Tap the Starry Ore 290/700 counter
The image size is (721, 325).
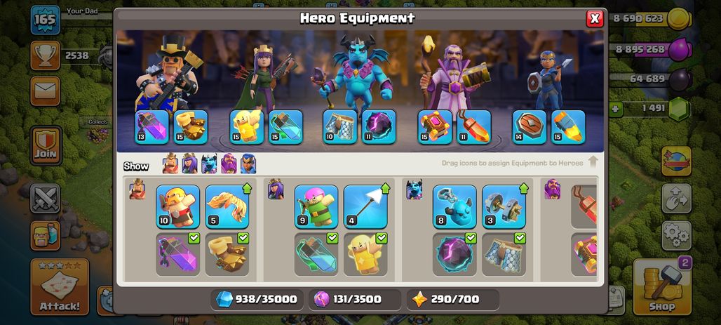click(x=453, y=300)
